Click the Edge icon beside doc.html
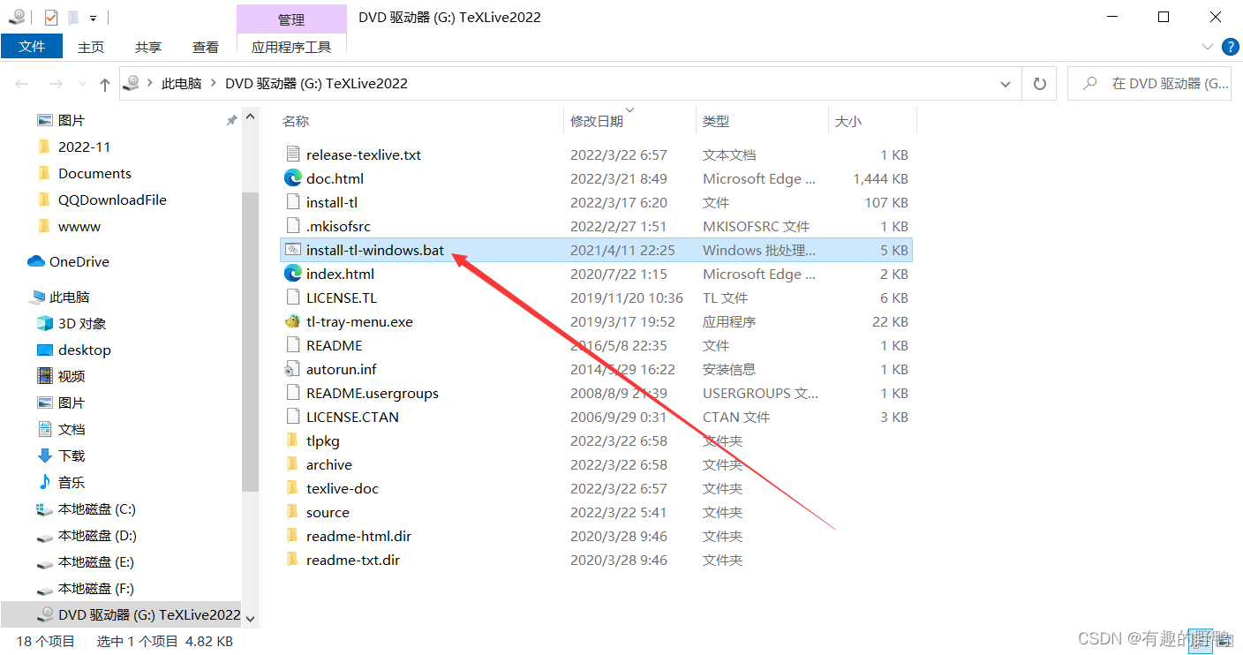 pyautogui.click(x=293, y=178)
